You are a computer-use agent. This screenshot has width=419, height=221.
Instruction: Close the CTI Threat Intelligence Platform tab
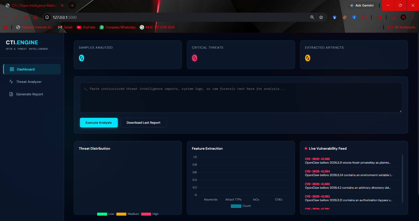[62, 6]
